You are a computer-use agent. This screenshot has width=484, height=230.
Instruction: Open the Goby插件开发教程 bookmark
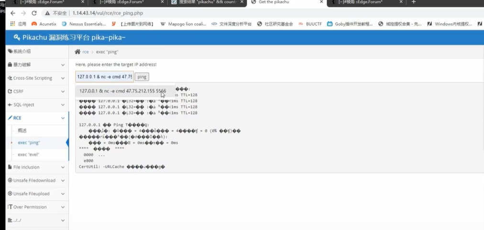click(350, 24)
